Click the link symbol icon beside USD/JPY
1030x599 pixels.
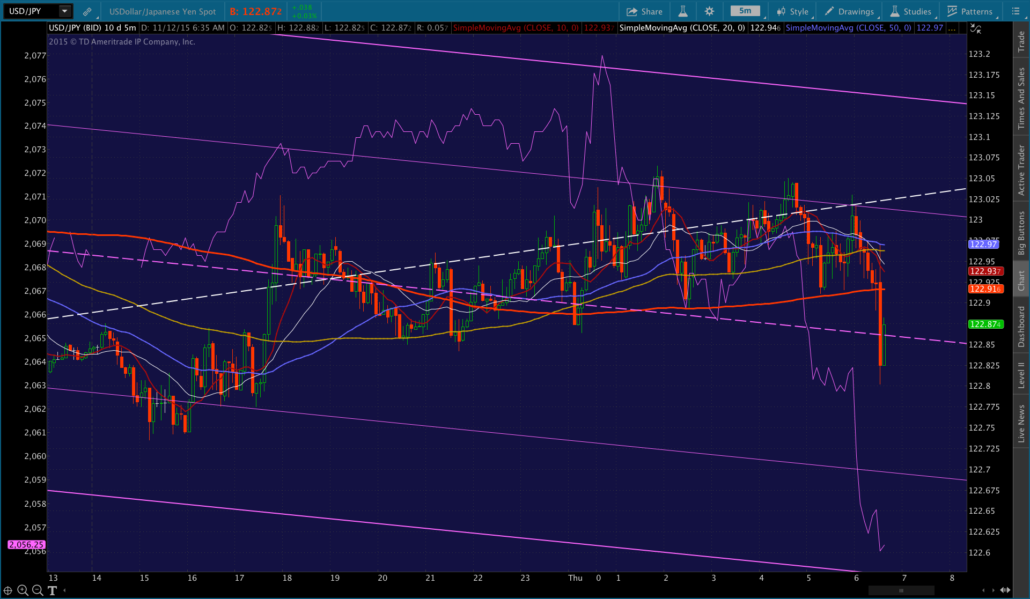[x=87, y=11]
